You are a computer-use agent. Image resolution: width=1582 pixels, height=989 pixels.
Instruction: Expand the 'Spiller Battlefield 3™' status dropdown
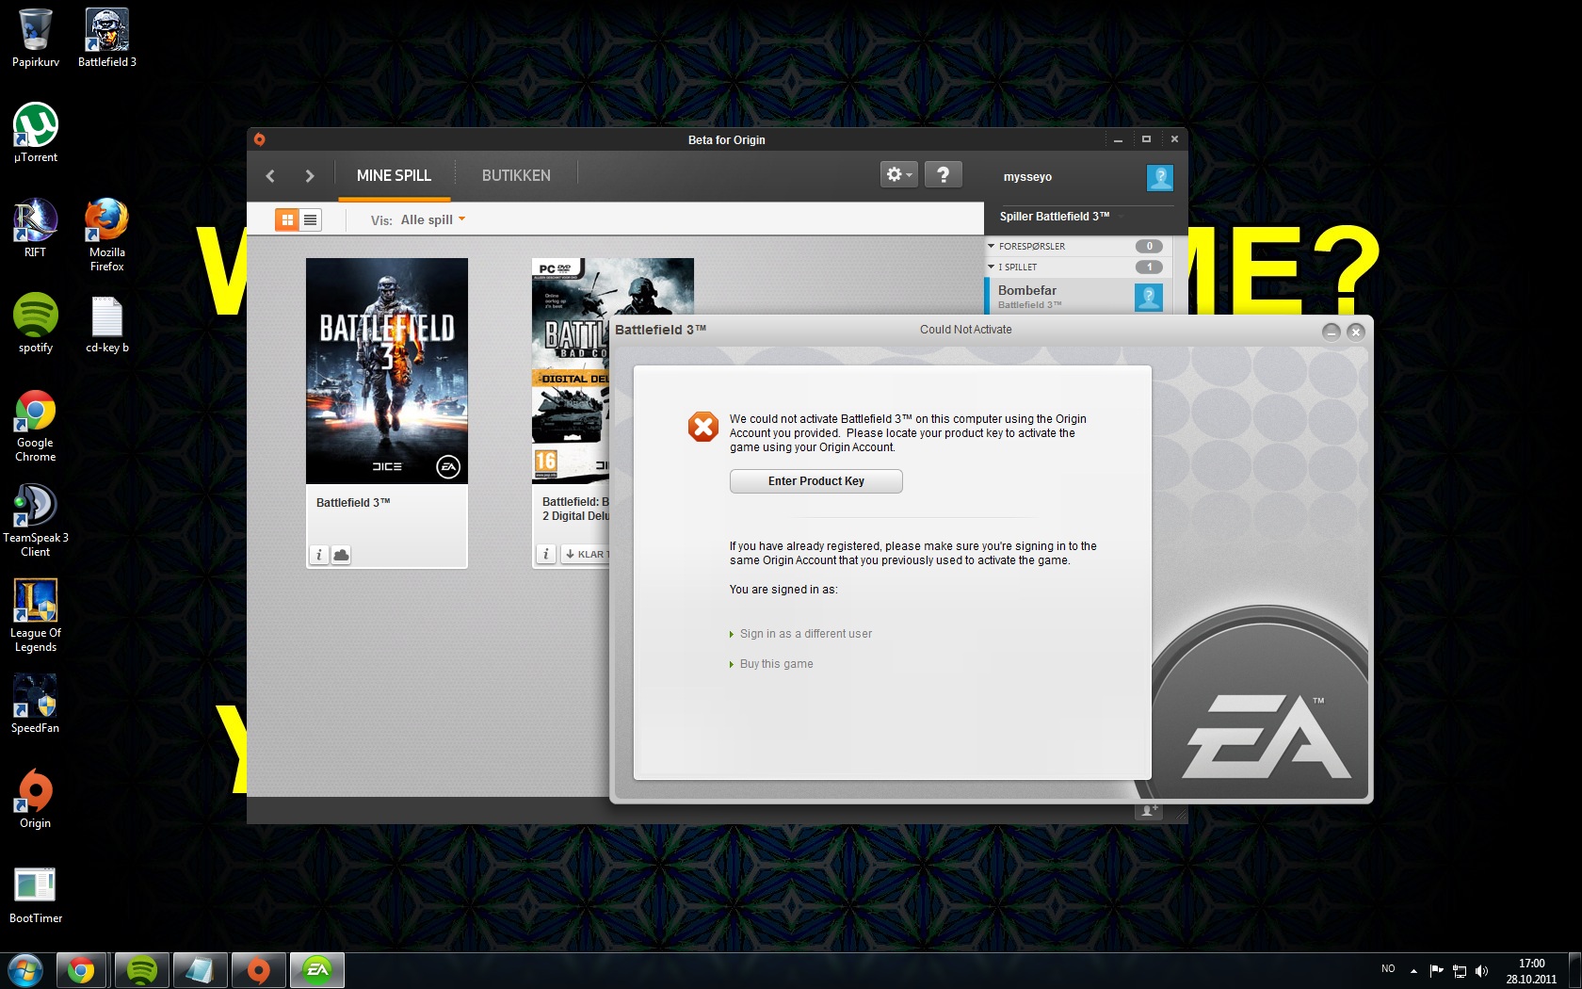point(1121,216)
